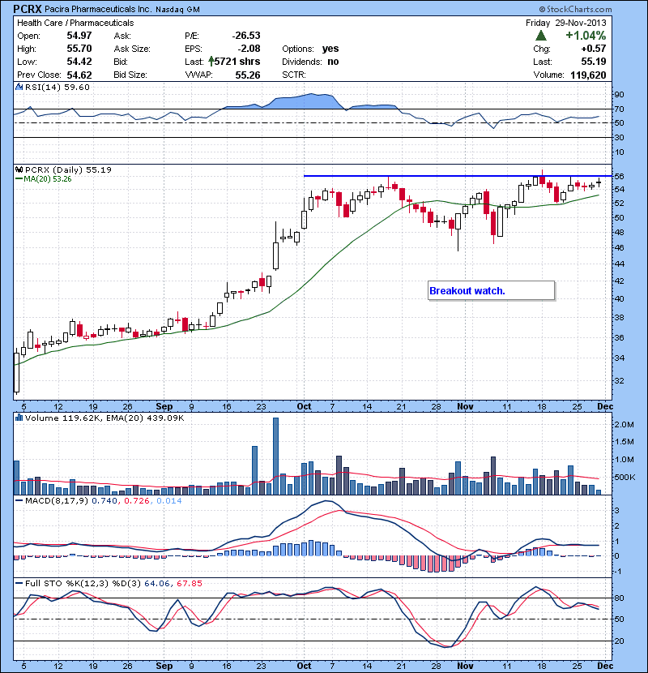
Task: Click the blue horizontal resistance line
Action: (x=458, y=176)
